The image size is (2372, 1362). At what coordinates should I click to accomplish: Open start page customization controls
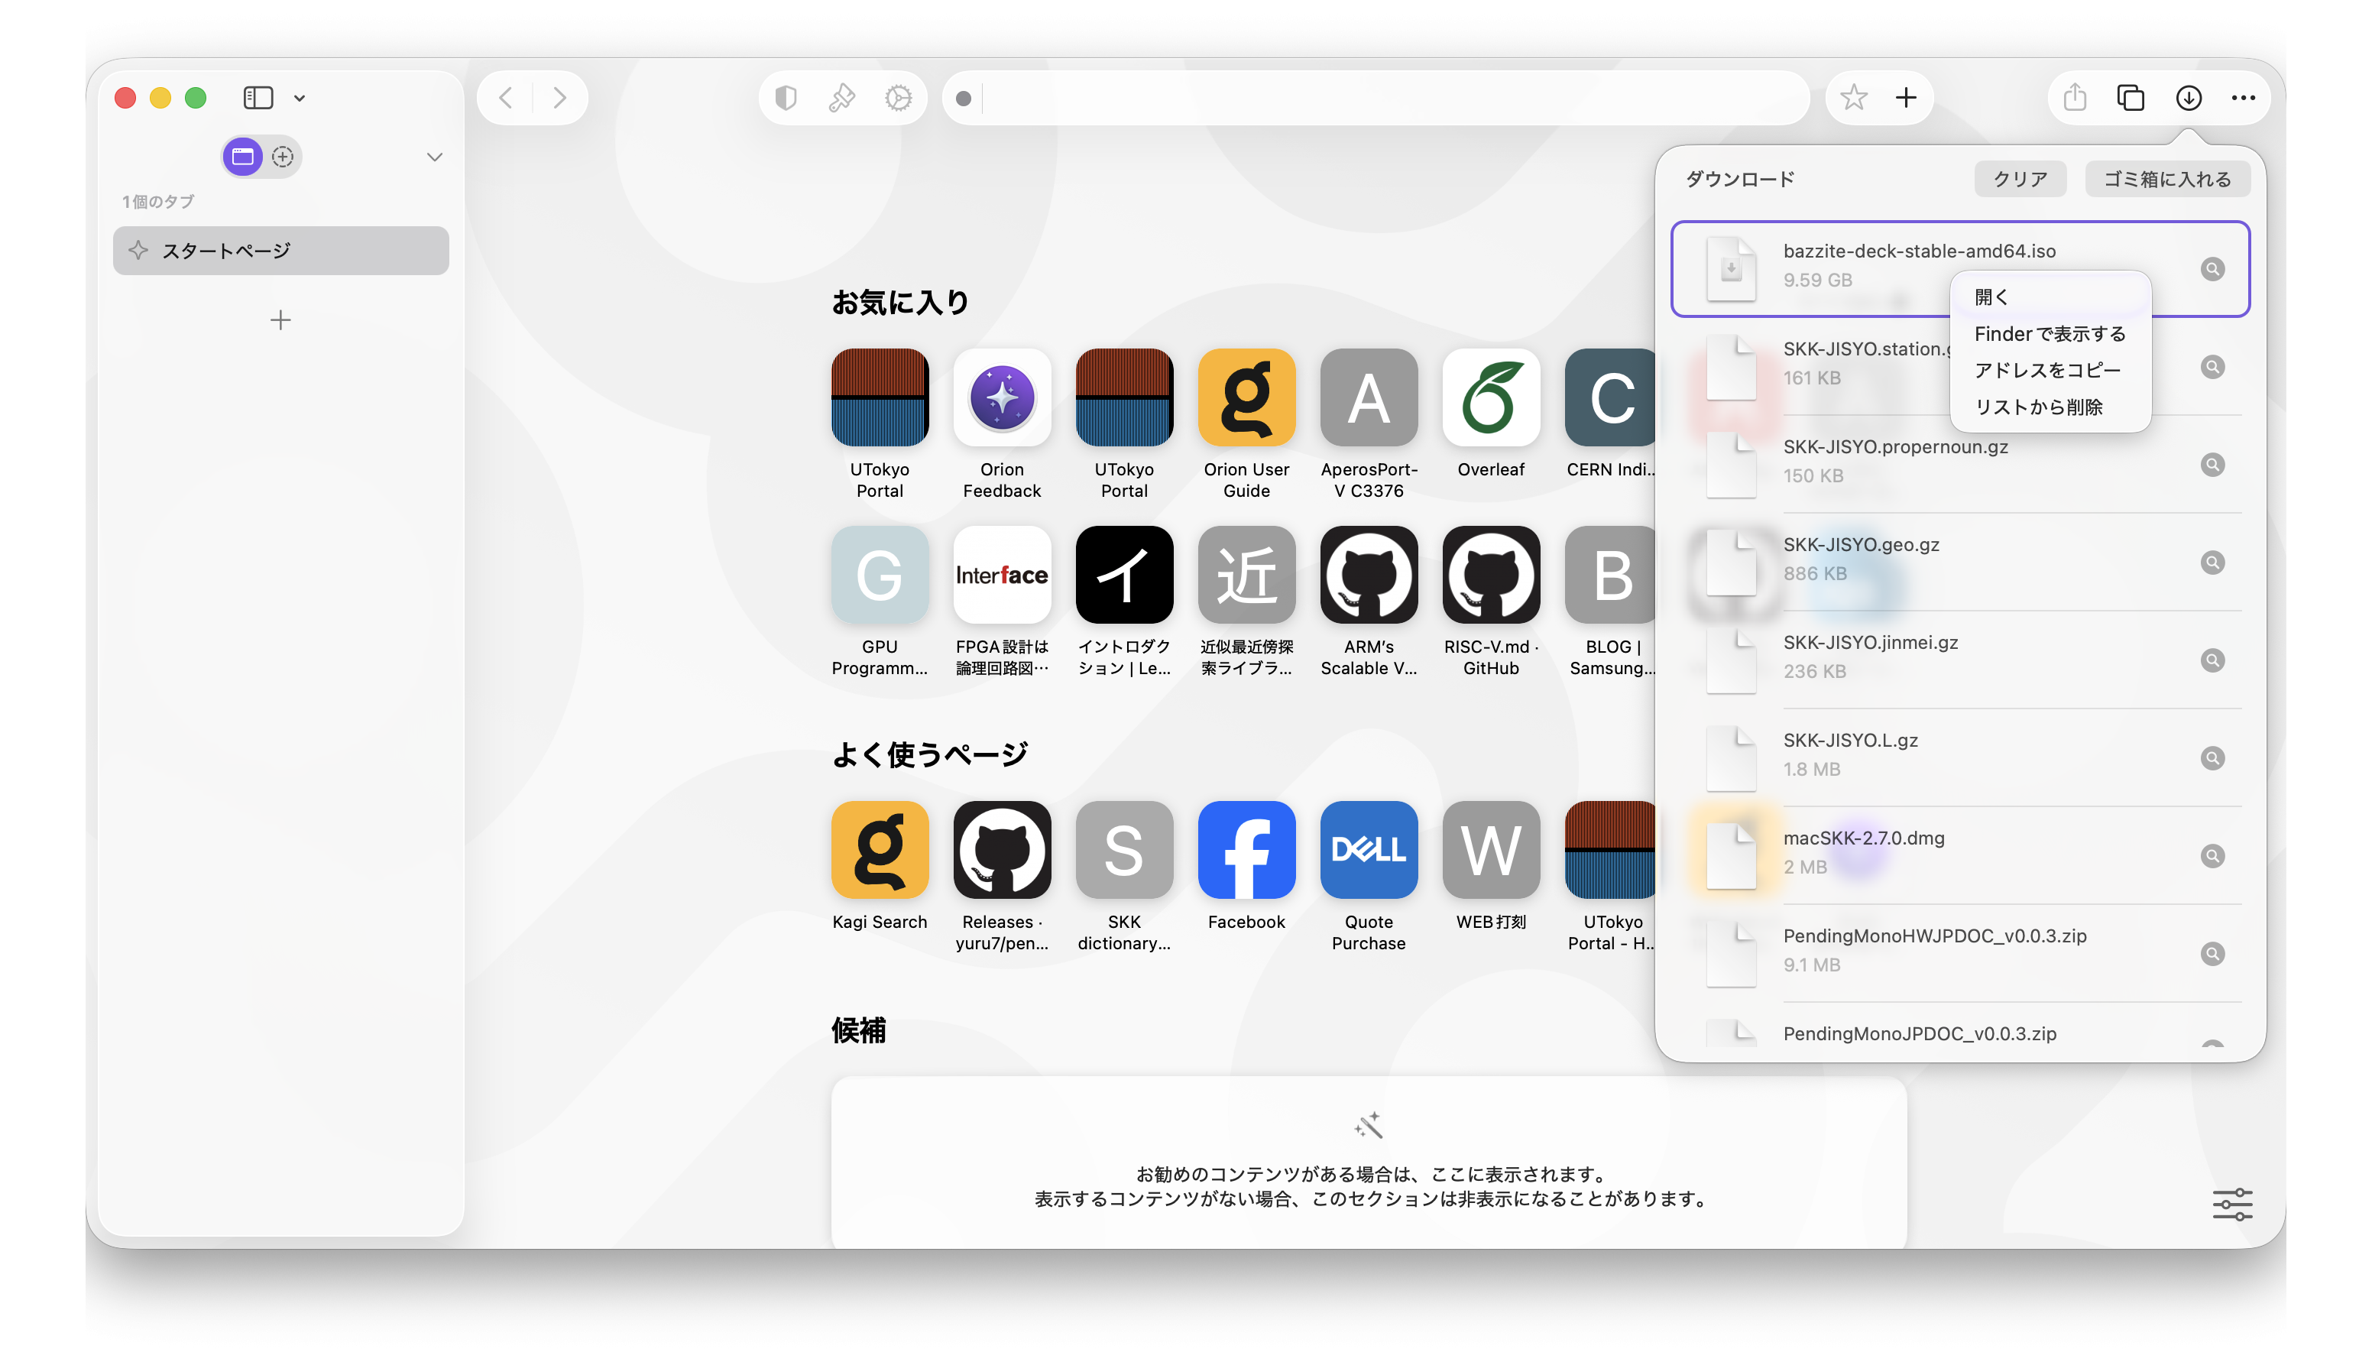2233,1205
